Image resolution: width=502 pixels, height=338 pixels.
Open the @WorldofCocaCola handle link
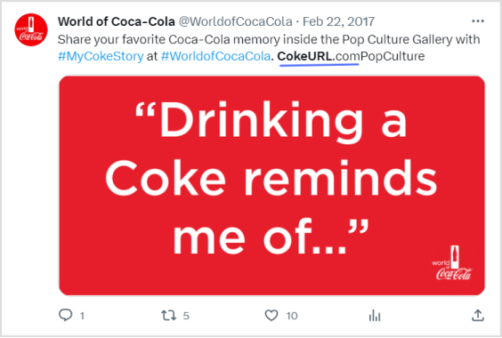click(235, 21)
